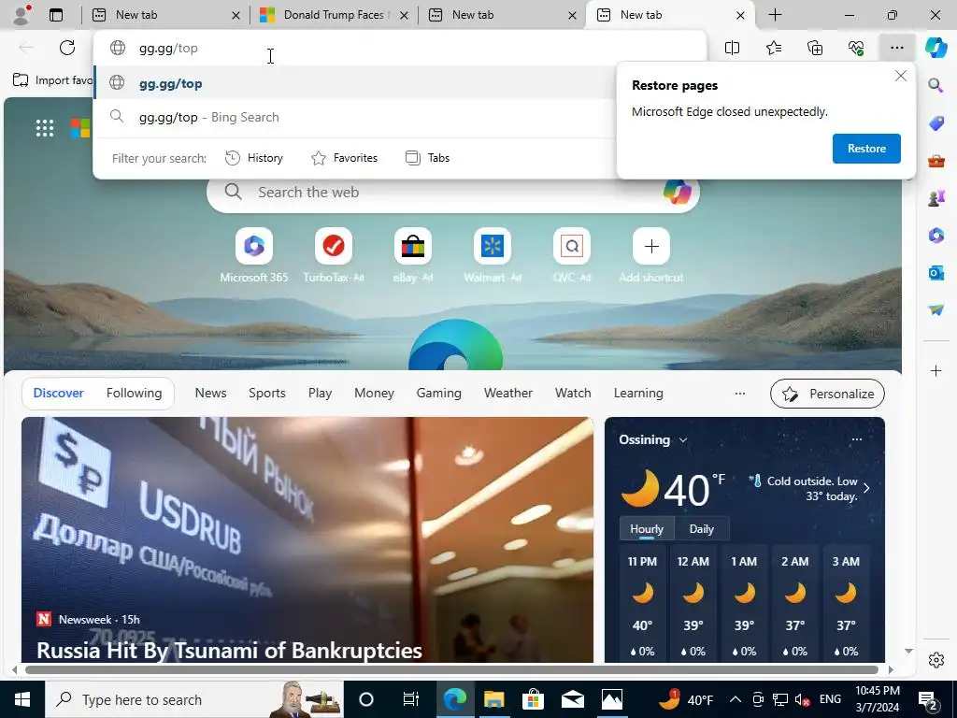Open Import favorites in bookmarks bar
The width and height of the screenshot is (957, 718).
tap(52, 80)
